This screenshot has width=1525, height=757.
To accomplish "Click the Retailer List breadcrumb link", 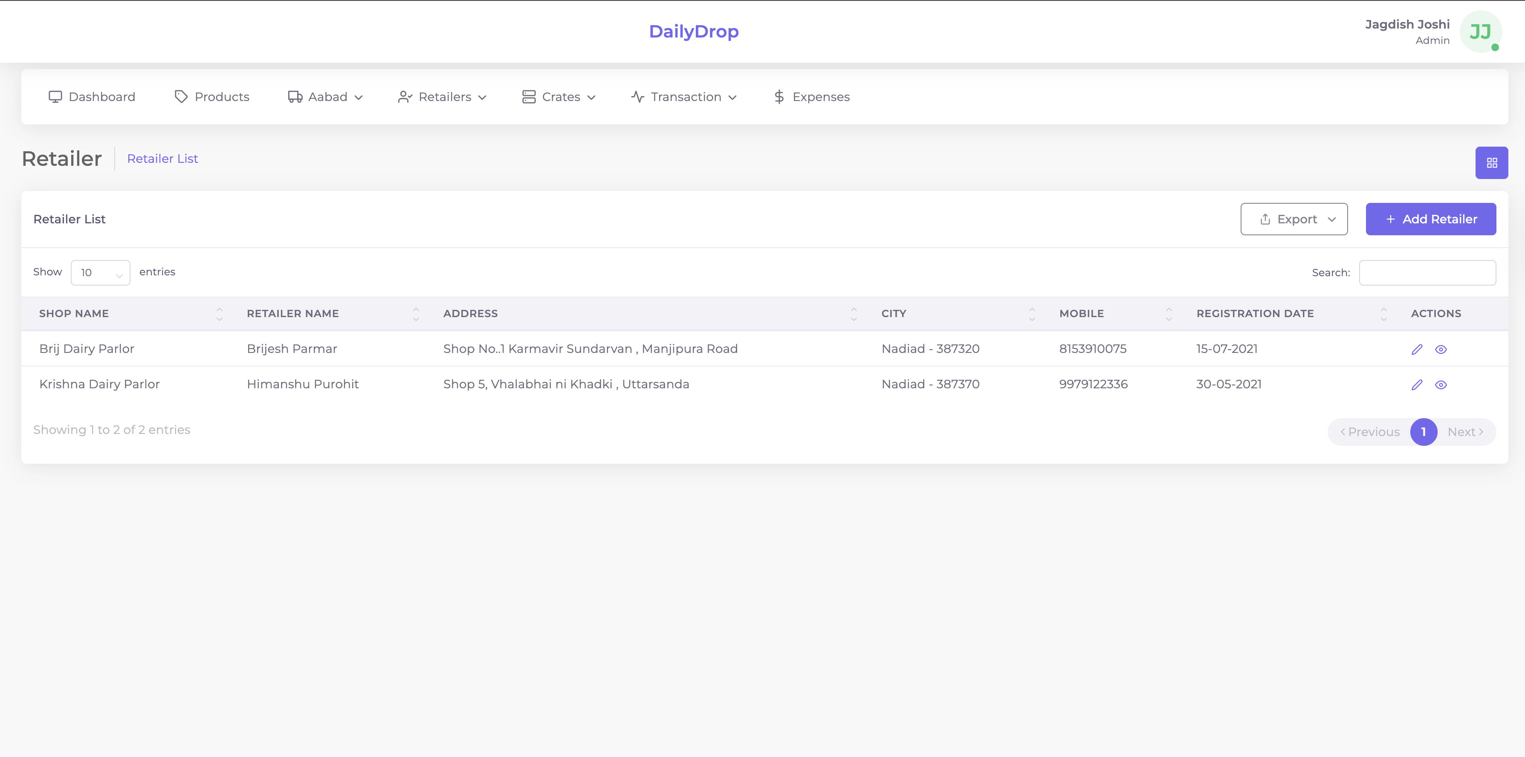I will pyautogui.click(x=162, y=159).
